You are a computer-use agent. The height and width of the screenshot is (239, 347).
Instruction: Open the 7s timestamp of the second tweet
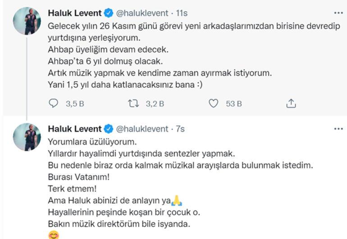(180, 129)
